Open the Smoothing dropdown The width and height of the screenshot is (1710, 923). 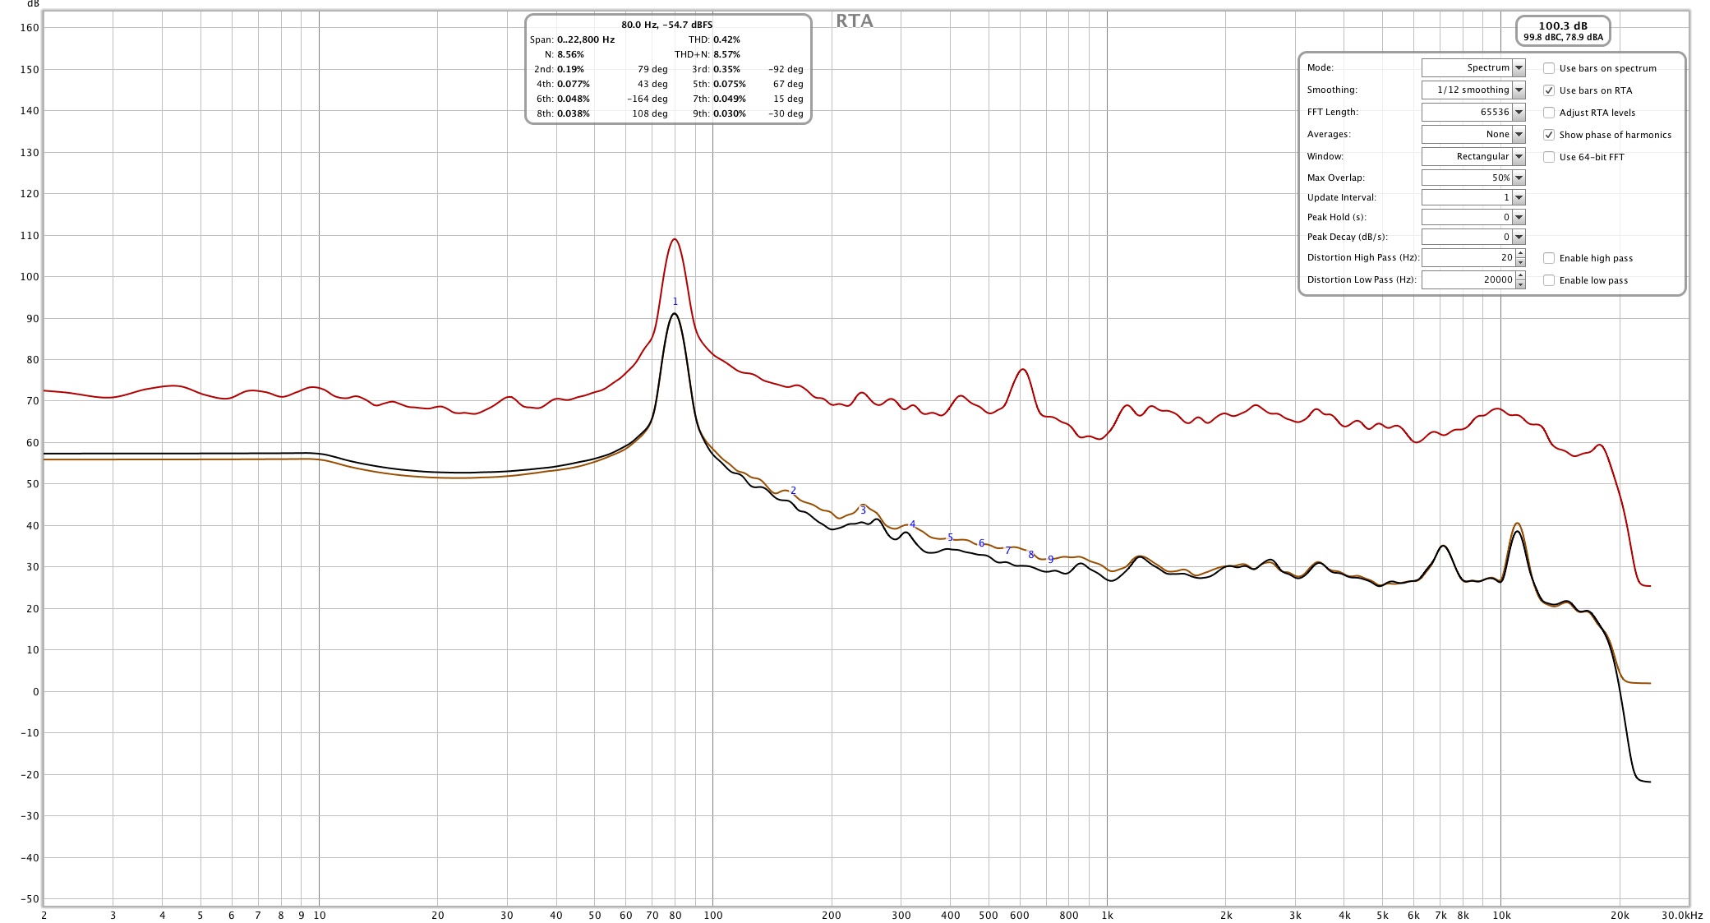pos(1519,90)
